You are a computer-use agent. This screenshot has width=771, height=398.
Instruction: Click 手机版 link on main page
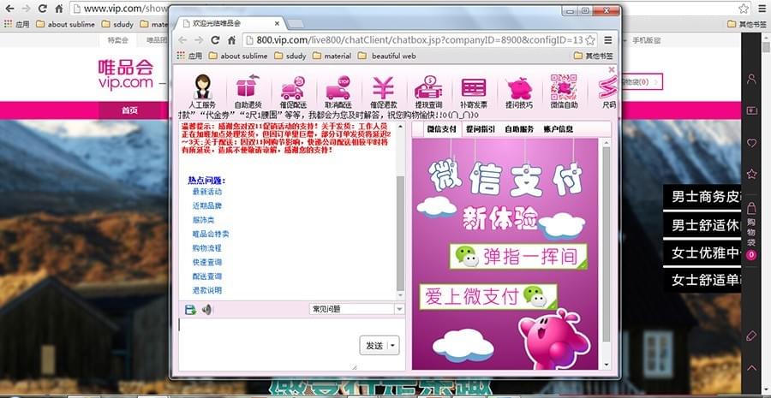point(647,40)
